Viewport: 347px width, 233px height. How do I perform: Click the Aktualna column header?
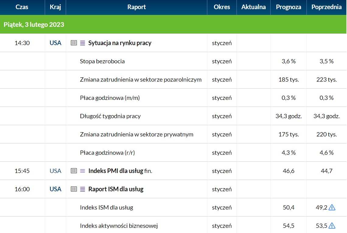(x=253, y=7)
